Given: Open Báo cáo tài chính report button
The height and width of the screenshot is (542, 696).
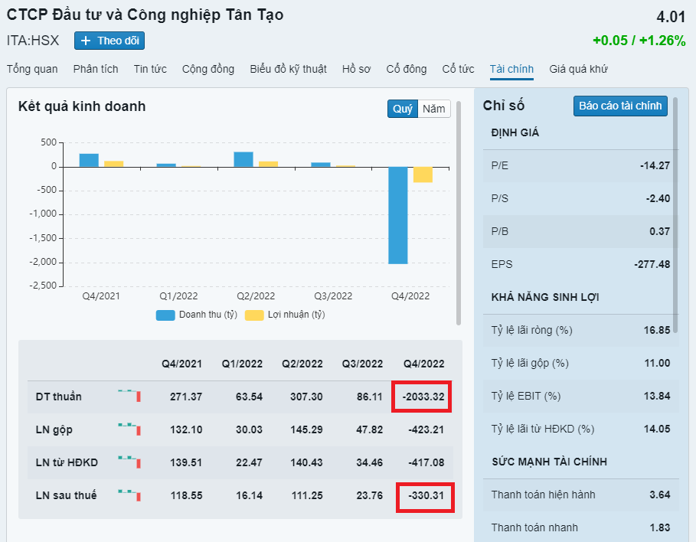Looking at the screenshot, I should pos(620,106).
